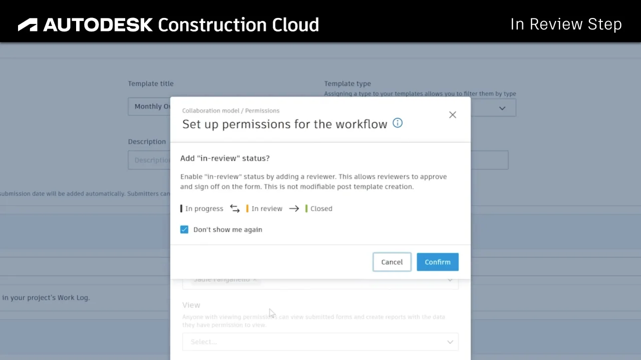This screenshot has height=360, width=641.
Task: Click the black In progress status marker
Action: point(181,208)
